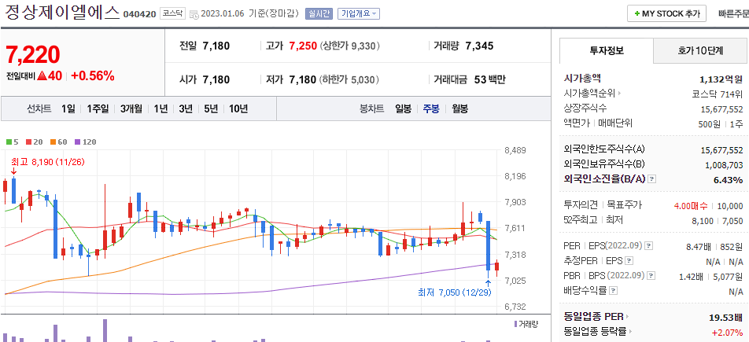Click the 6.43% foreign ownership ratio
The height and width of the screenshot is (342, 749).
(728, 179)
